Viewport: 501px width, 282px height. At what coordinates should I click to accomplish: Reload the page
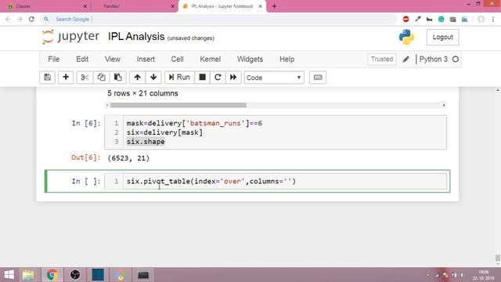tap(31, 19)
